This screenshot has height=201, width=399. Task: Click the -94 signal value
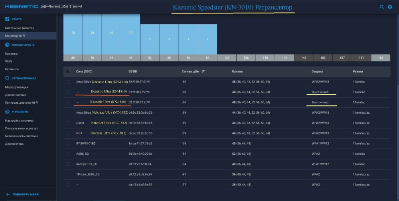pos(184,164)
